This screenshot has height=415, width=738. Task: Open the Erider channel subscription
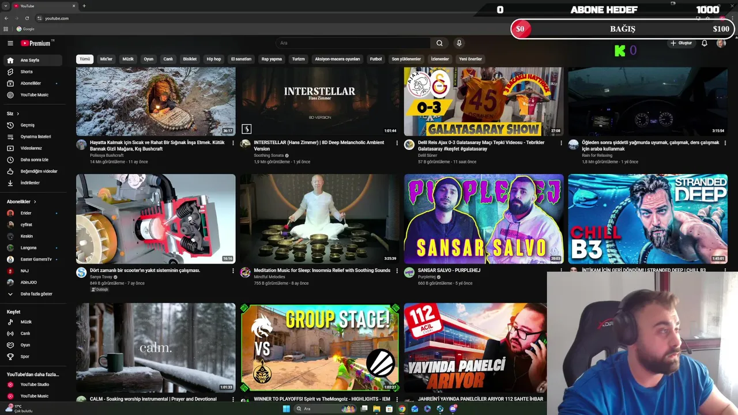pyautogui.click(x=32, y=213)
